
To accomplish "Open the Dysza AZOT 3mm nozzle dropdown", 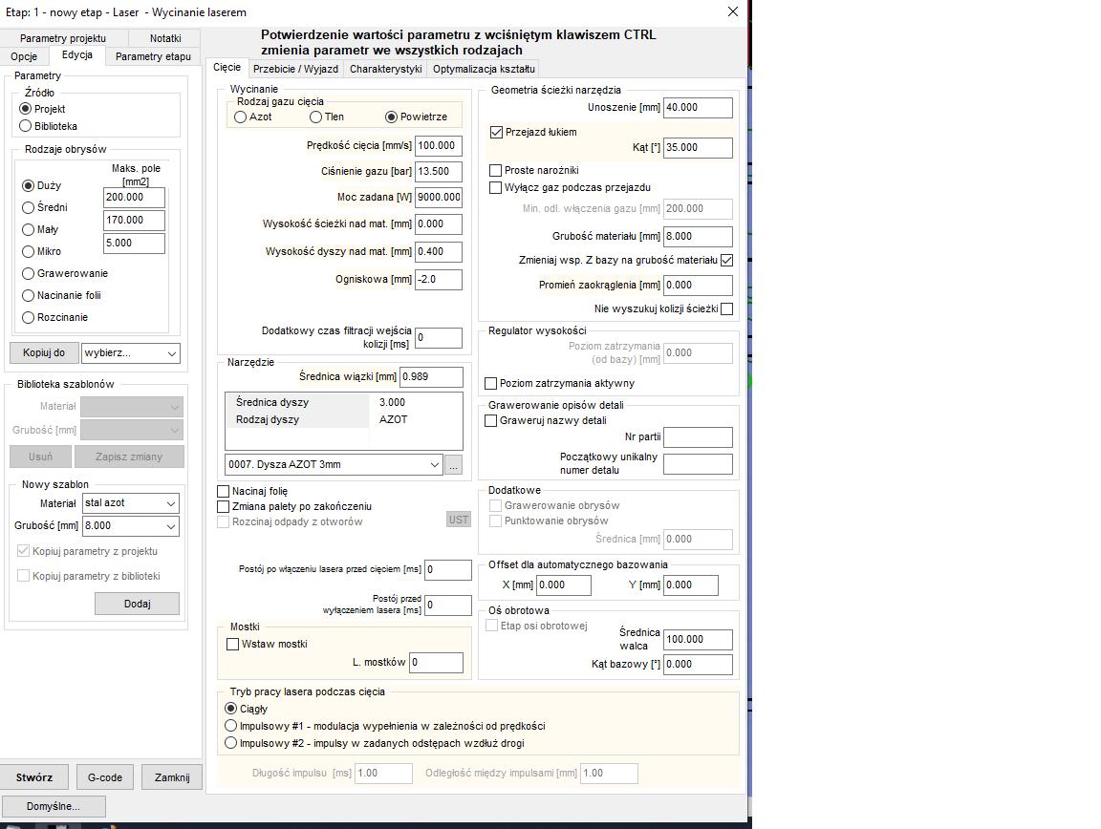I will point(334,465).
